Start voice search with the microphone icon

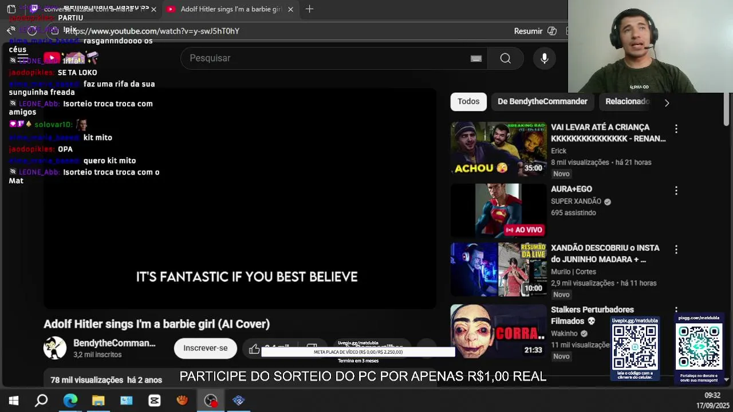(545, 58)
